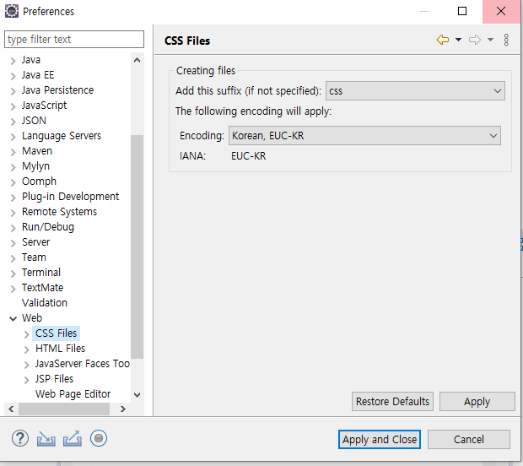Open the back history dropdown arrow
This screenshot has height=466, width=523.
pos(458,40)
